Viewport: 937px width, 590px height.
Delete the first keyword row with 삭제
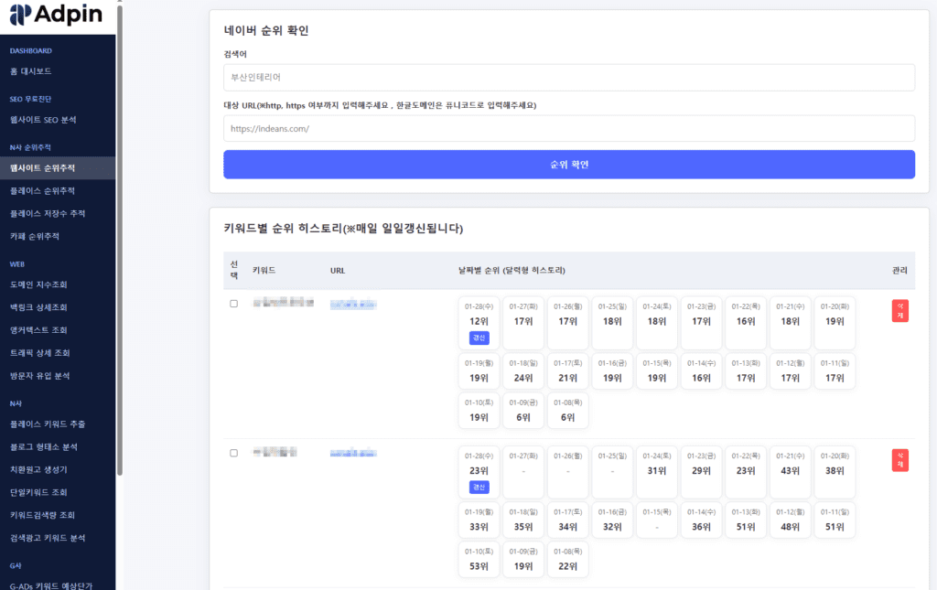(x=899, y=311)
